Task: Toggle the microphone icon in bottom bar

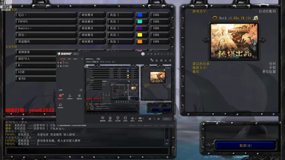Action: pyautogui.click(x=132, y=118)
